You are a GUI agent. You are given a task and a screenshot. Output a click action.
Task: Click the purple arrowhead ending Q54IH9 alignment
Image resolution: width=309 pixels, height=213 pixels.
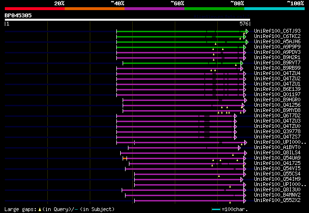pyautogui.click(x=242, y=180)
